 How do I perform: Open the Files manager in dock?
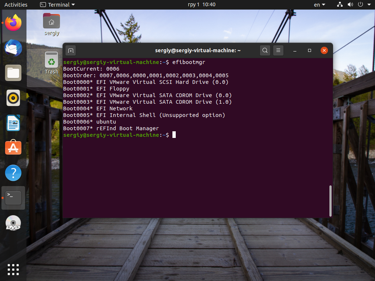click(x=13, y=73)
